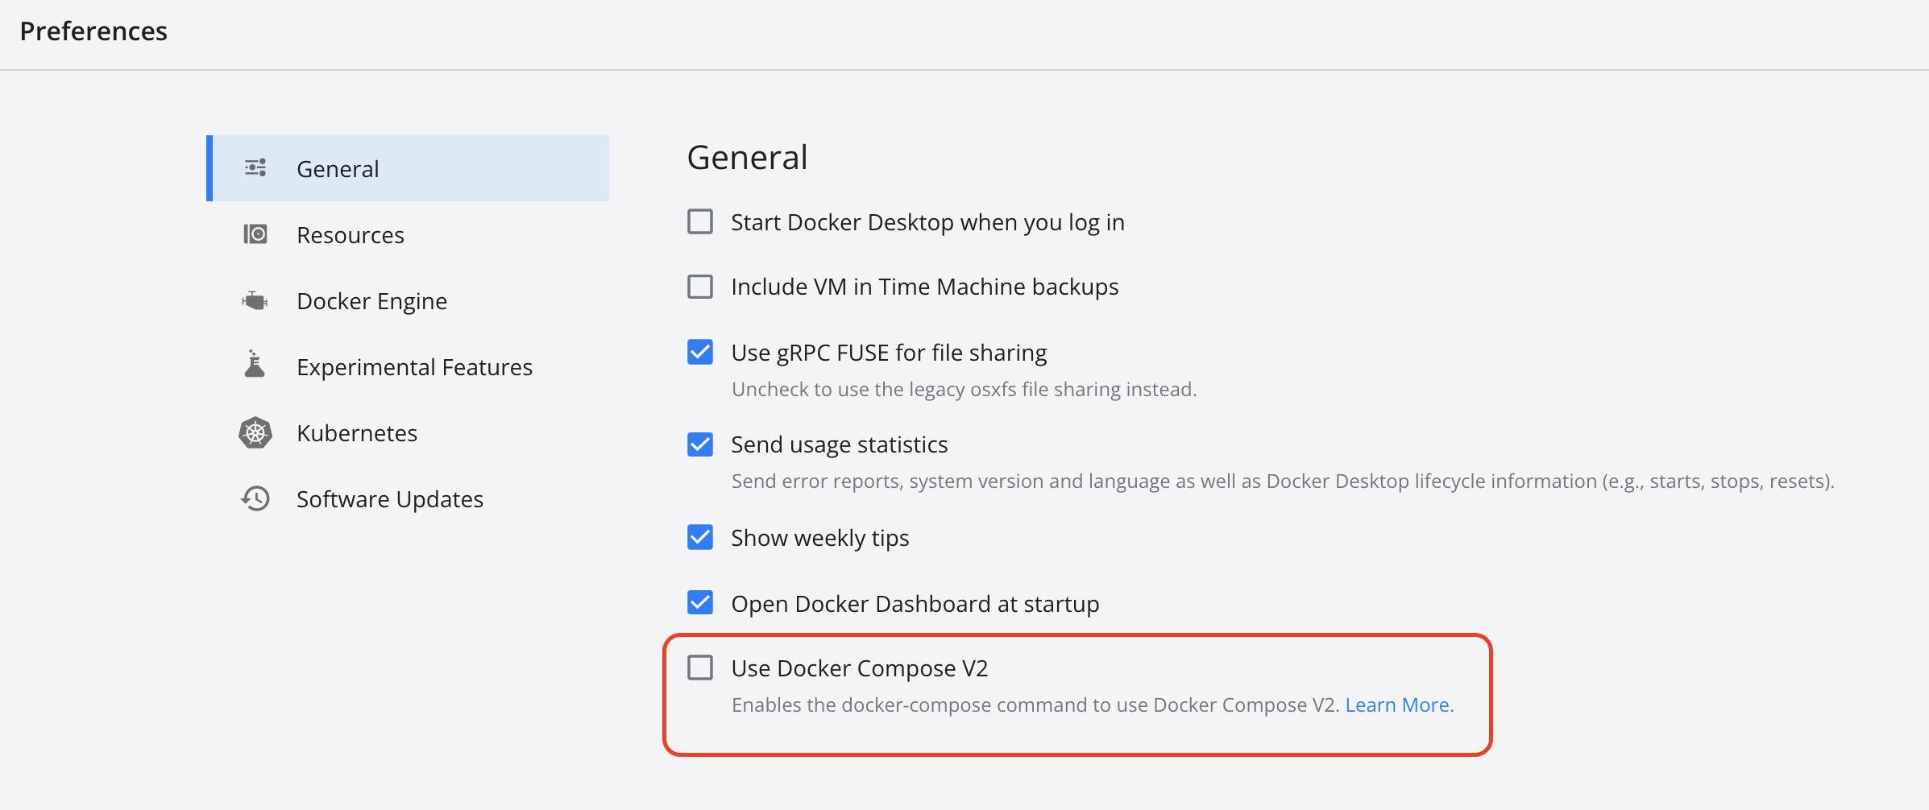1929x810 pixels.
Task: Uncheck Show weekly tips
Action: [700, 537]
